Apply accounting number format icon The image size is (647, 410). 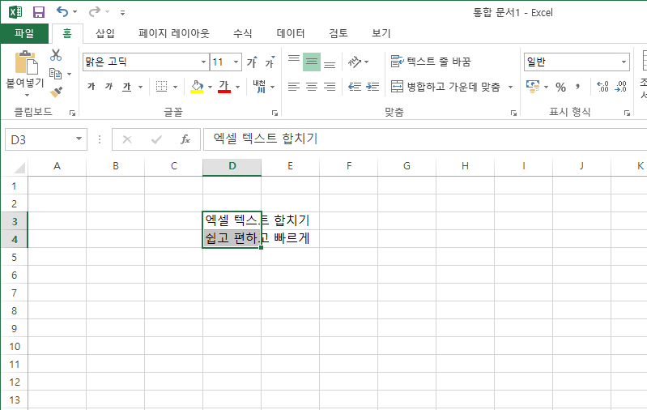[x=533, y=86]
